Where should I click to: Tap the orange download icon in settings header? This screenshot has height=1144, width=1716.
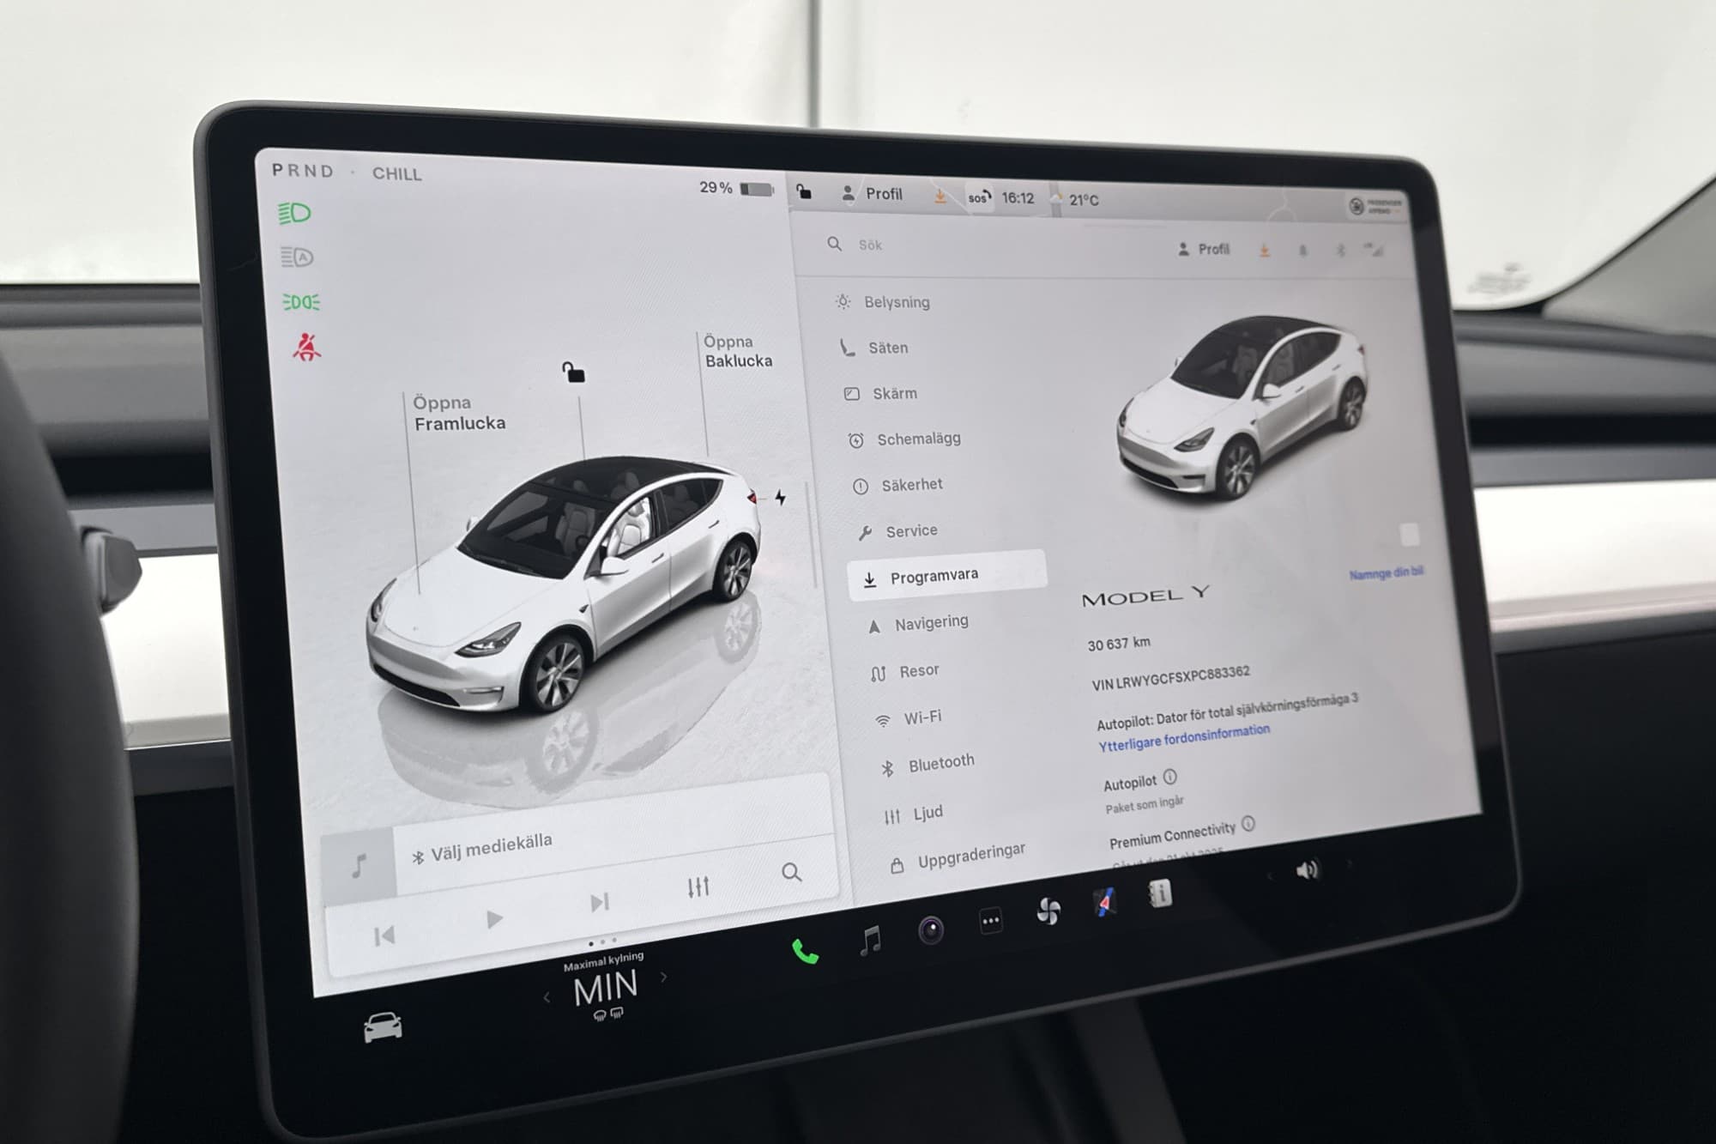(1264, 250)
